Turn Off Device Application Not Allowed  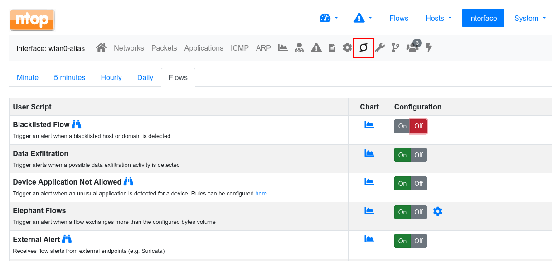point(419,184)
